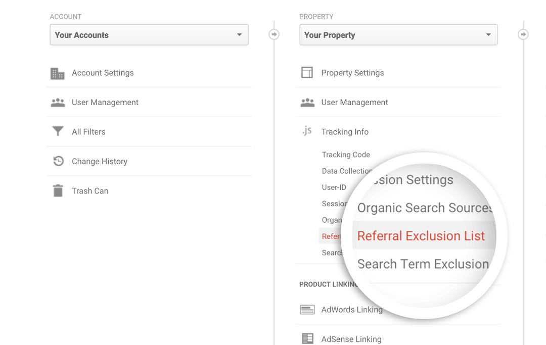Click the Trash Can icon
This screenshot has height=345, width=546.
58,190
